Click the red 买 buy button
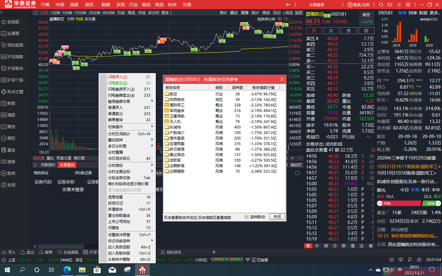The height and width of the screenshot is (276, 442). 314,31
